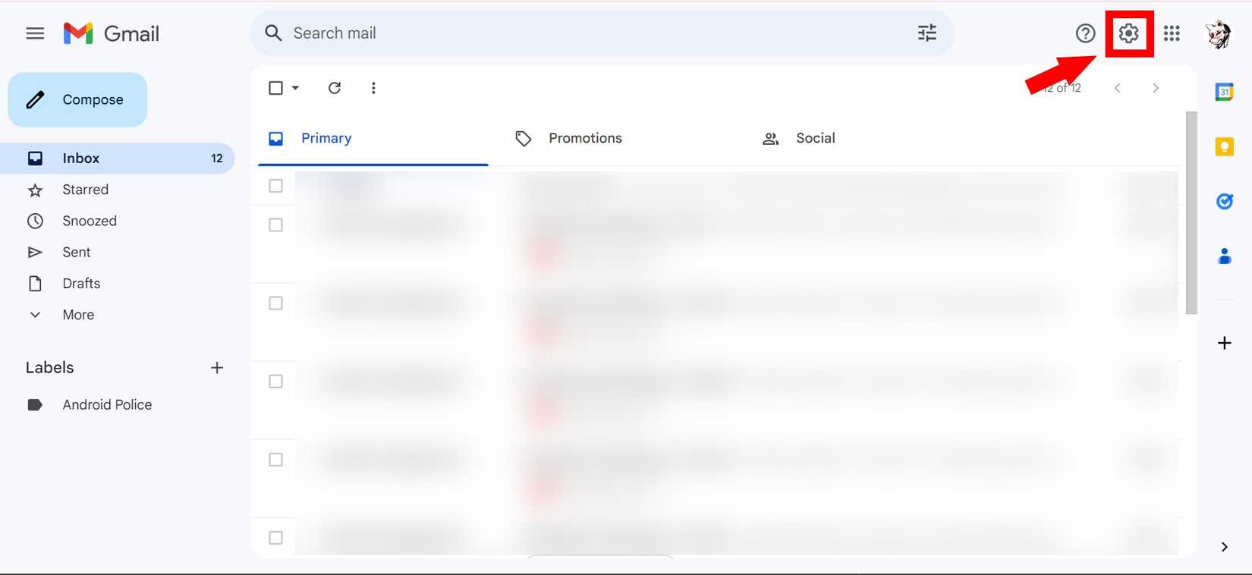Open Google Keep side panel
Image resolution: width=1252 pixels, height=575 pixels.
pos(1224,146)
